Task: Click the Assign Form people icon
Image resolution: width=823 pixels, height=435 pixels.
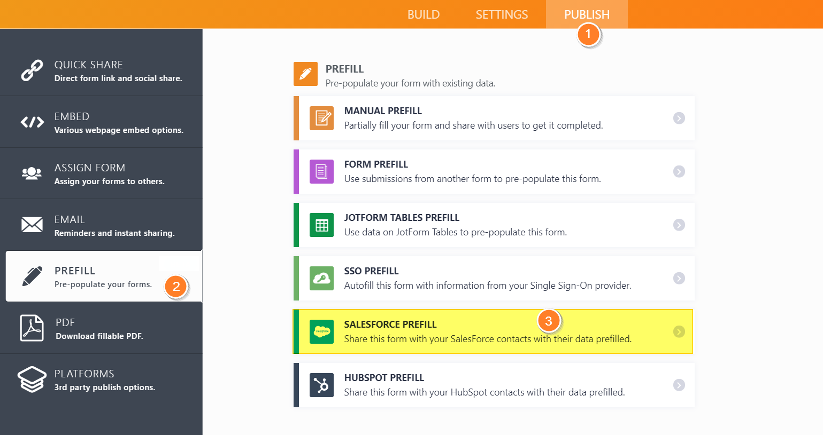Action: tap(32, 173)
